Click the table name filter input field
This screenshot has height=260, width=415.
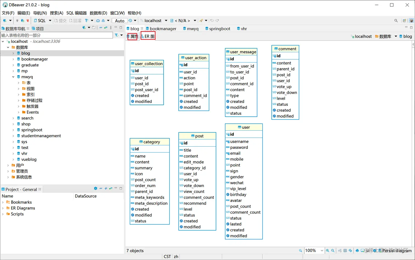coord(57,35)
